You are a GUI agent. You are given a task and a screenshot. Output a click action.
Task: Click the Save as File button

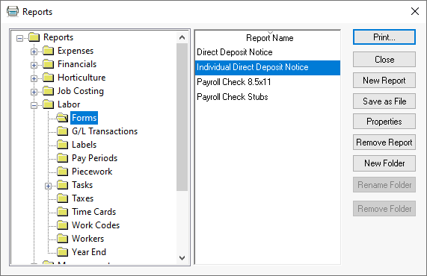click(384, 101)
